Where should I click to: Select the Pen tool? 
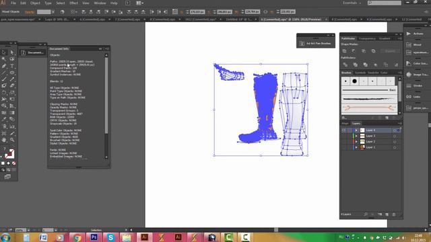pos(4,66)
